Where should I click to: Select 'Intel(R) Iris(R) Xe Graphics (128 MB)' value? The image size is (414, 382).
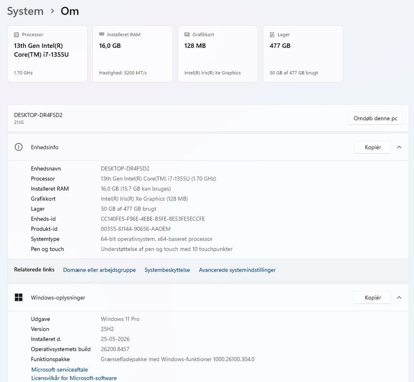[x=144, y=199]
